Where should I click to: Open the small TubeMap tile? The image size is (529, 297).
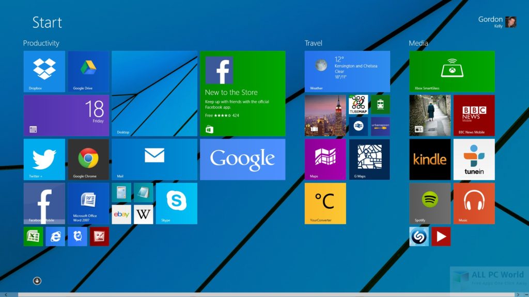point(359,104)
